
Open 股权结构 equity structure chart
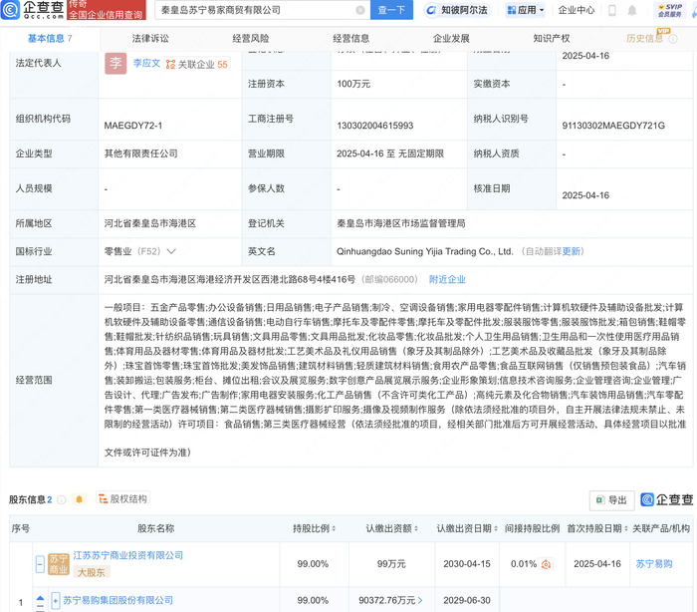point(121,499)
